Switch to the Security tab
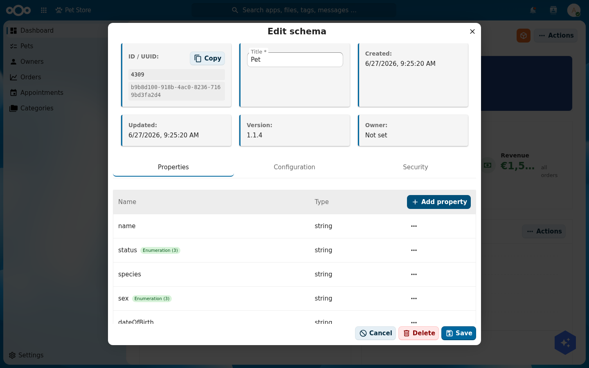Image resolution: width=589 pixels, height=368 pixels. tap(416, 167)
